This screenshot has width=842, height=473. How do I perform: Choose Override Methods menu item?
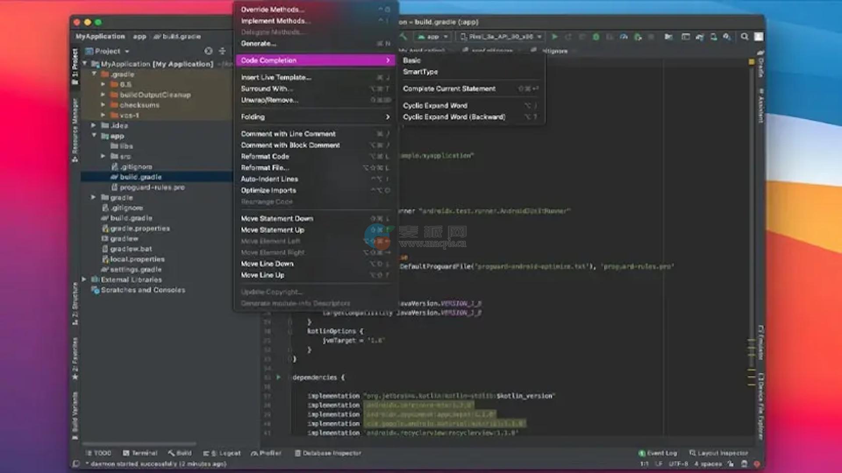tap(315, 10)
